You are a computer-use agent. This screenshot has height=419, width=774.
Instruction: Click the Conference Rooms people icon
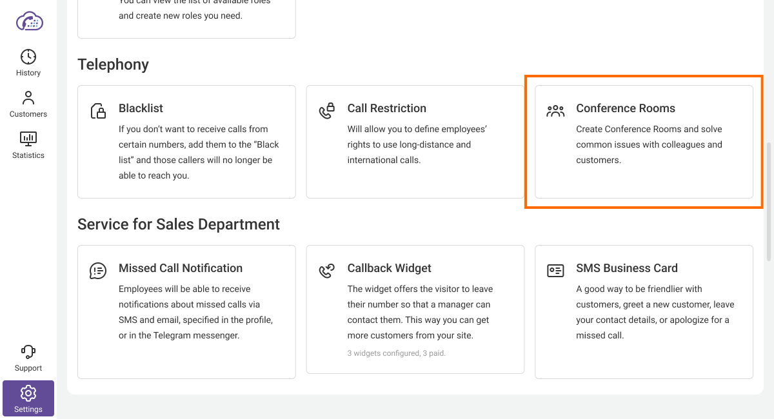click(555, 111)
